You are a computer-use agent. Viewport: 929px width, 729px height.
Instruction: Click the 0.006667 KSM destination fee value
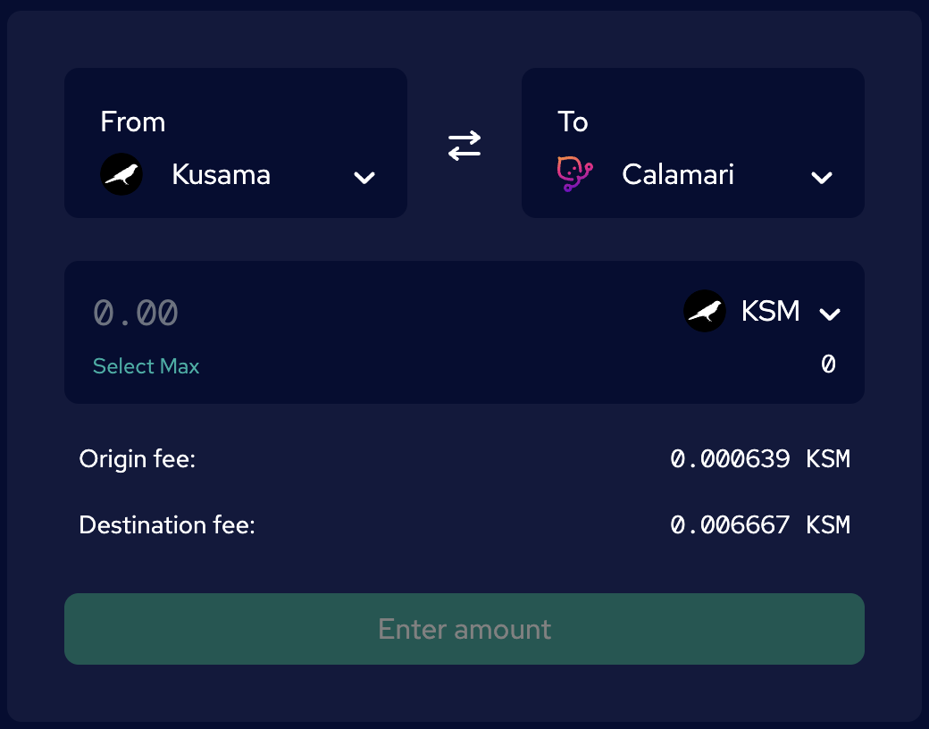click(760, 524)
